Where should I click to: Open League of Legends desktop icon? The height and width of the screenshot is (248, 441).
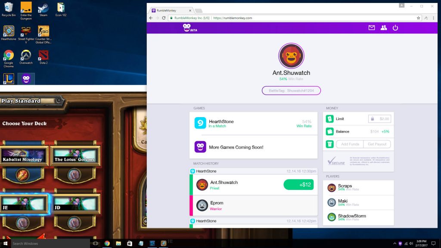[9, 79]
